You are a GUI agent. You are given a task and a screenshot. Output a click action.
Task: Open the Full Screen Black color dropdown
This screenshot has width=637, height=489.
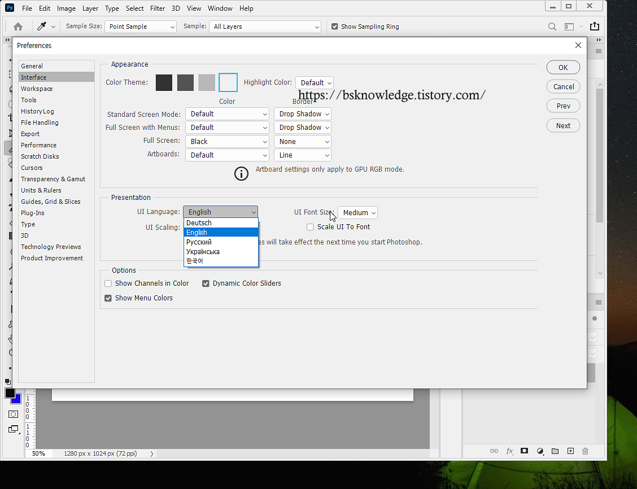click(x=228, y=141)
